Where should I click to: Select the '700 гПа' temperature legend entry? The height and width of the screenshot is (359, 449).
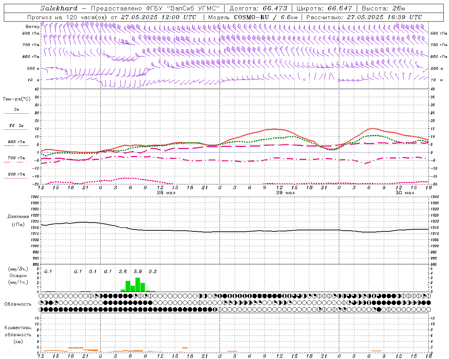[16, 158]
